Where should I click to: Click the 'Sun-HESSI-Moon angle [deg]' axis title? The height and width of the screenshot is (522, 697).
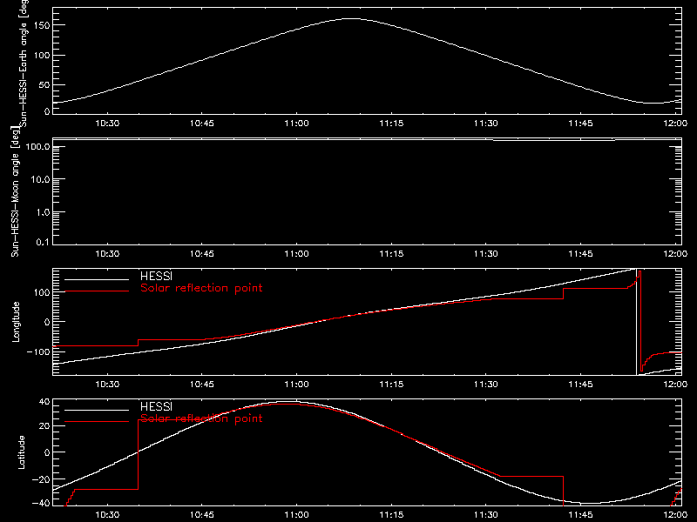pos(15,191)
